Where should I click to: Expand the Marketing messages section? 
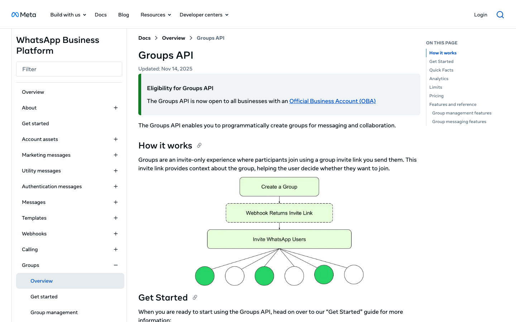116,155
